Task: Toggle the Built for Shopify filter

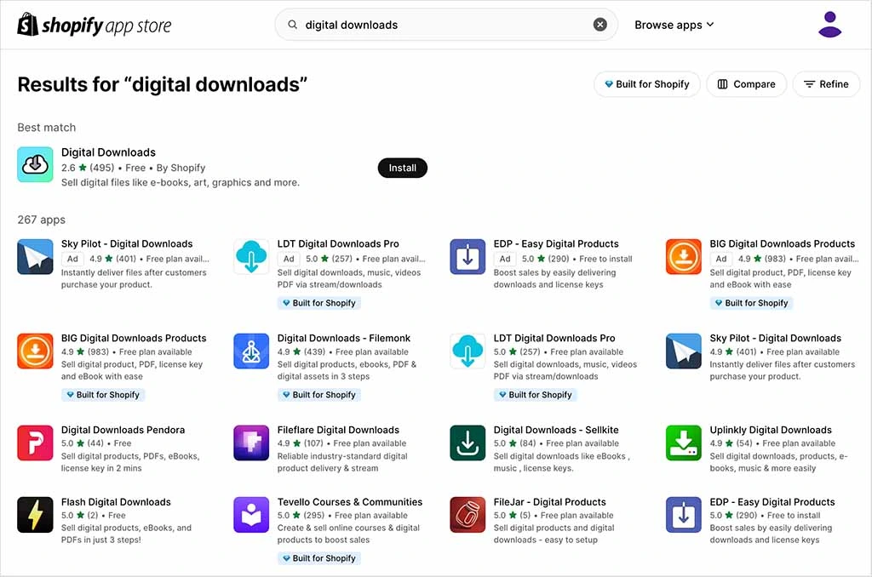Action: pyautogui.click(x=647, y=84)
